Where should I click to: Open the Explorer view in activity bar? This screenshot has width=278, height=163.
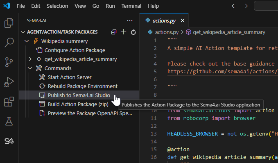[x=9, y=23]
